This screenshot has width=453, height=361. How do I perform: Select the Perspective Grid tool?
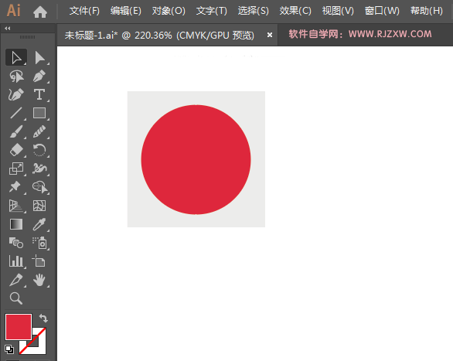tap(16, 206)
